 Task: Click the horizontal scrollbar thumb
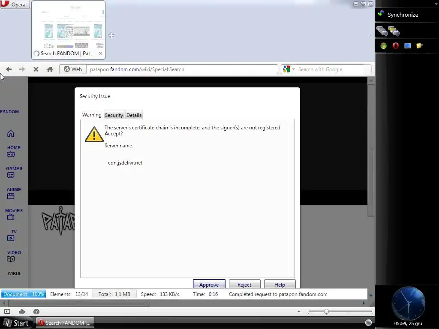[78, 303]
